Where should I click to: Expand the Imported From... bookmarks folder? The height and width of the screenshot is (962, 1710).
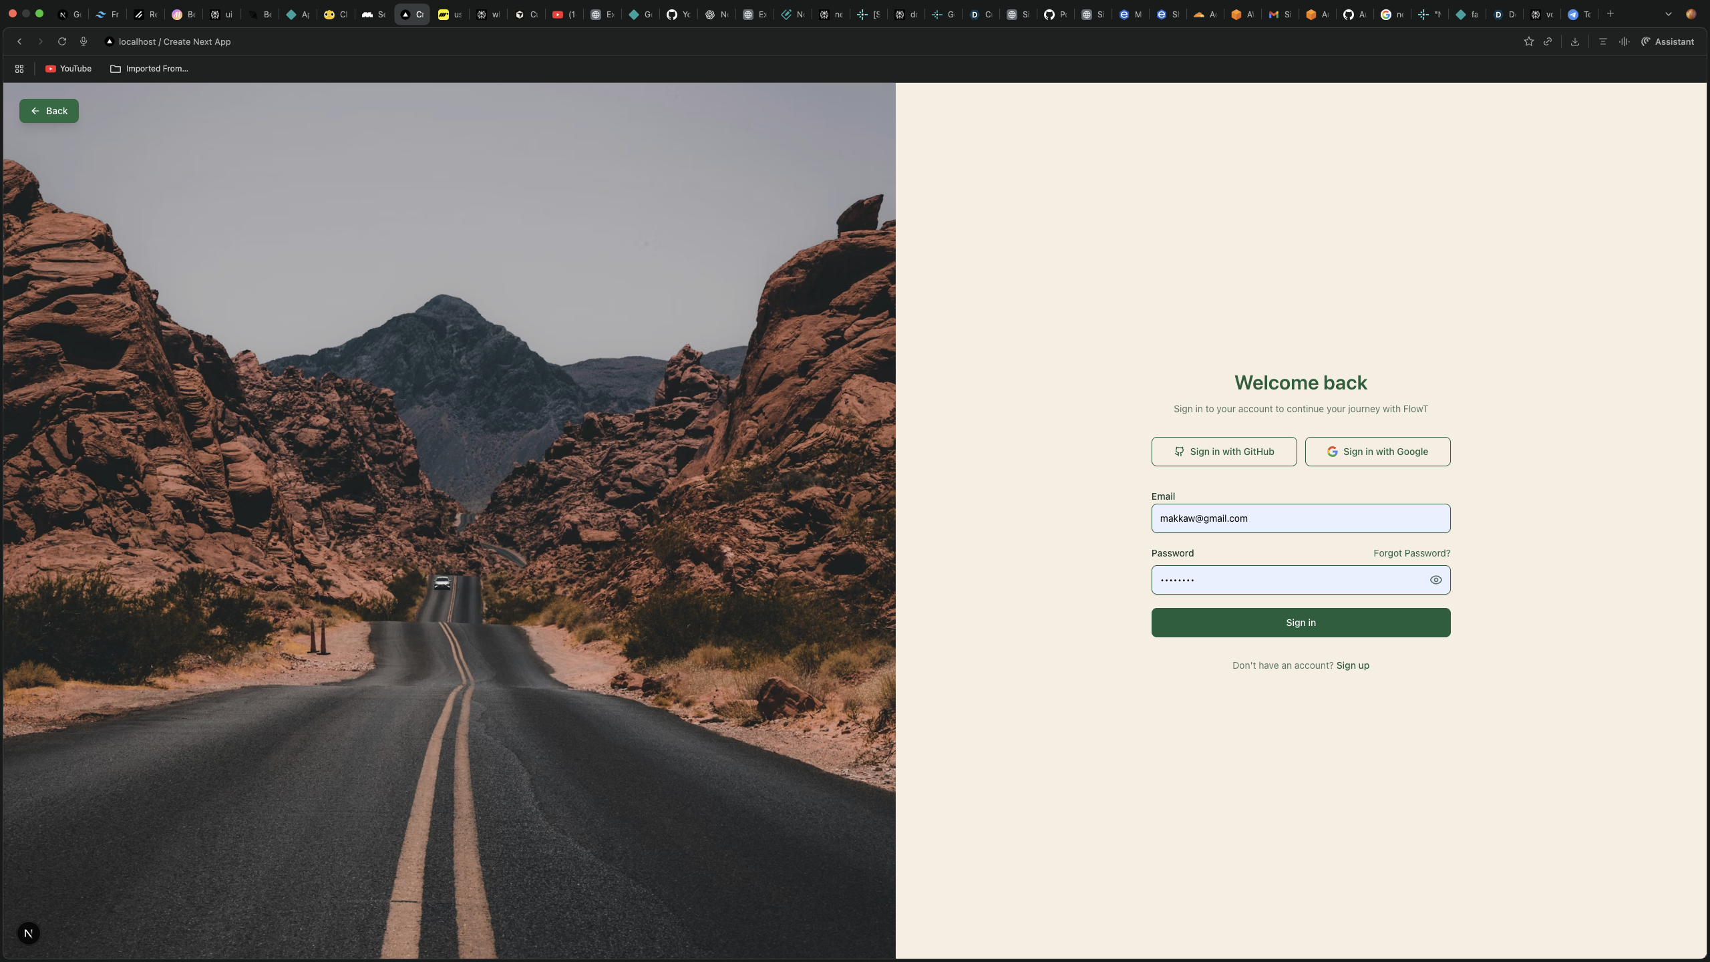pyautogui.click(x=149, y=68)
